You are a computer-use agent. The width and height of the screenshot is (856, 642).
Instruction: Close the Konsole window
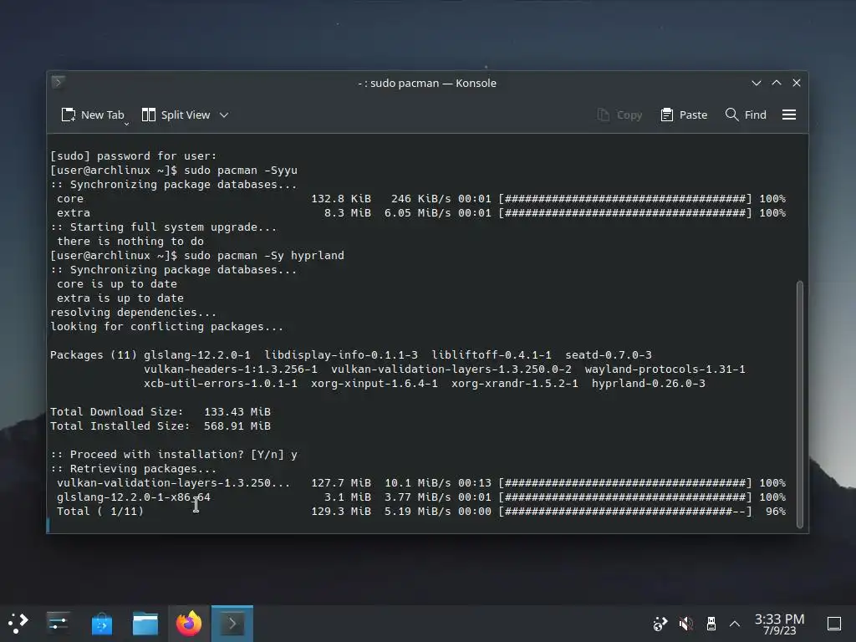point(797,83)
